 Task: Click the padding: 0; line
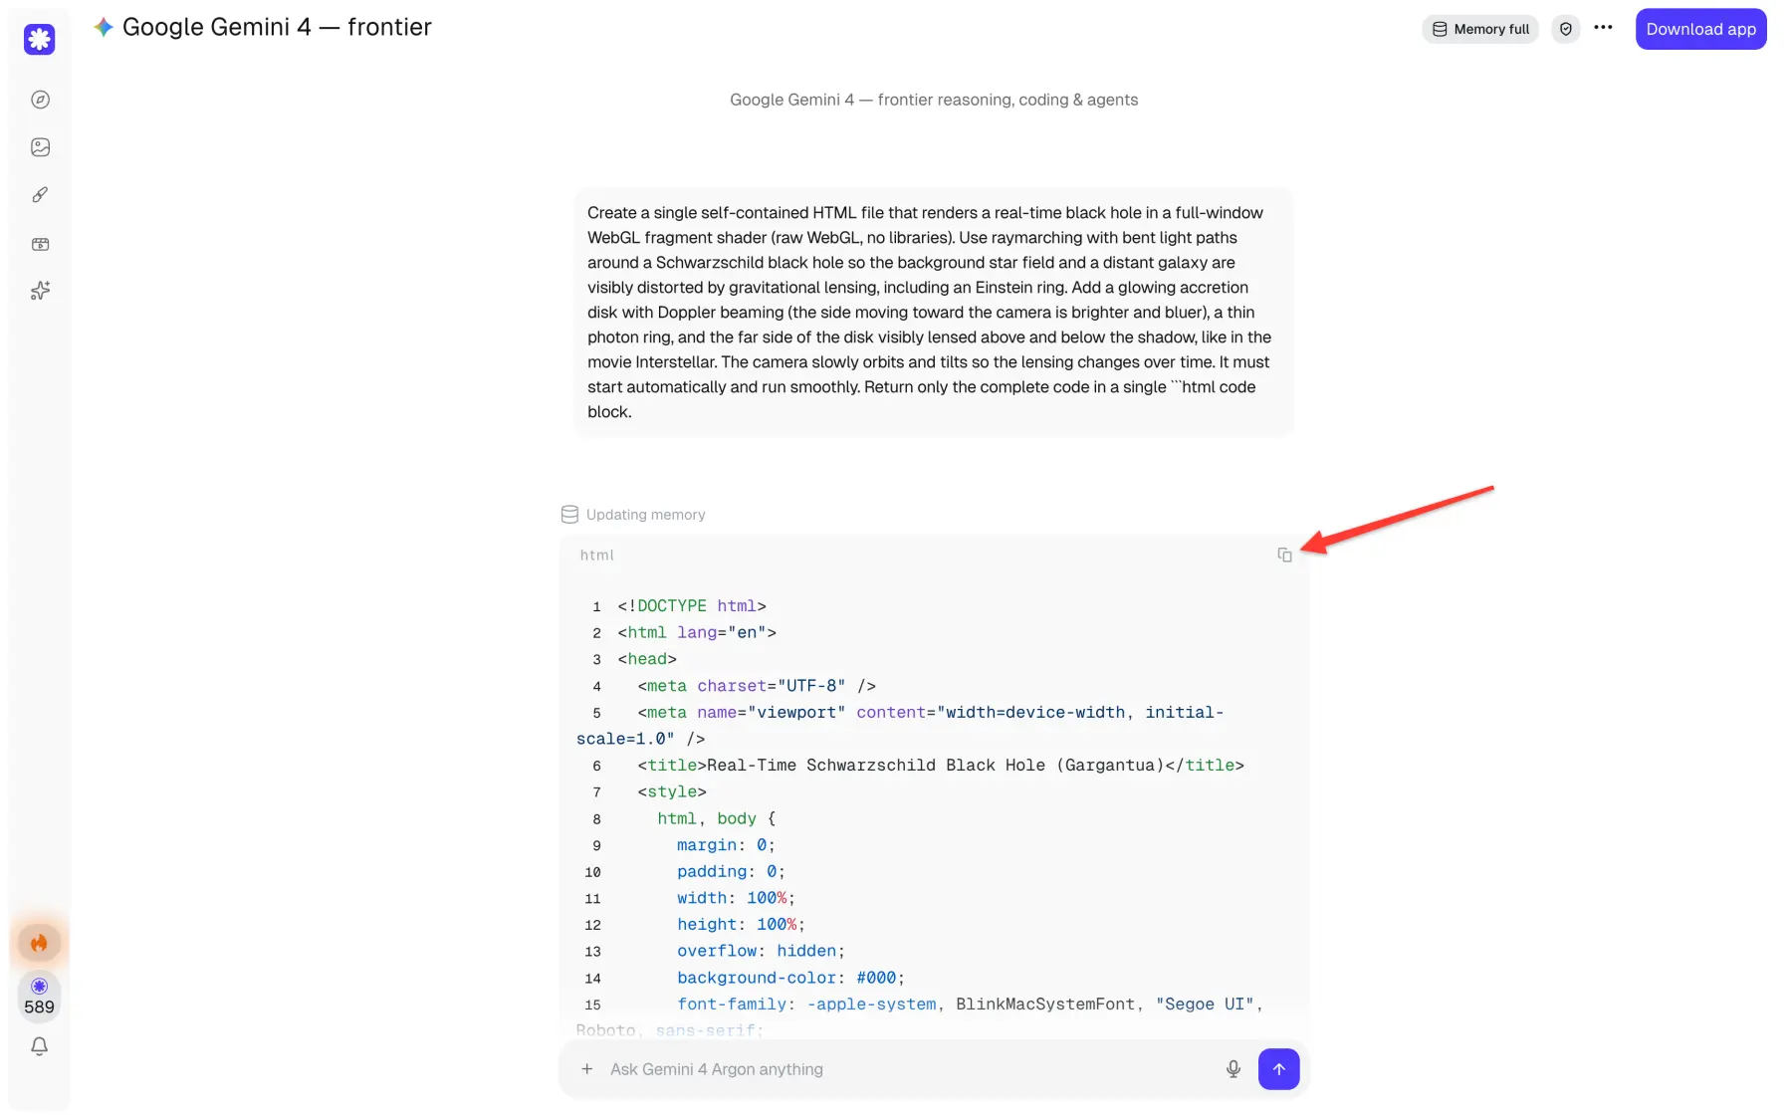coord(732,872)
